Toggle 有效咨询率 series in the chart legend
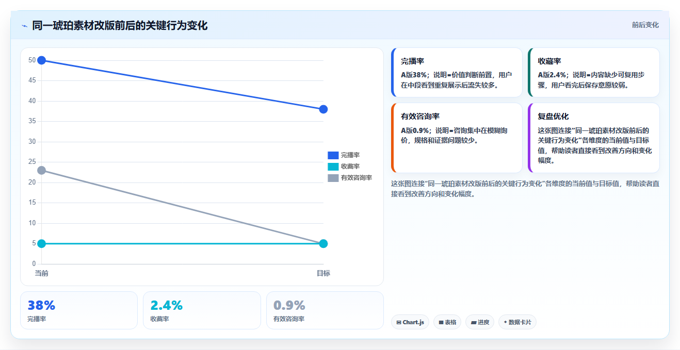The height and width of the screenshot is (350, 680). click(x=350, y=178)
